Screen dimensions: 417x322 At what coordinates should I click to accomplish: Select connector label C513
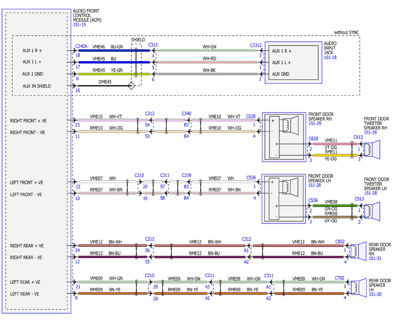tap(359, 199)
